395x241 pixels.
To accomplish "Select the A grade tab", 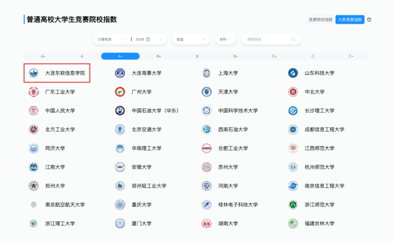I will click(82, 56).
